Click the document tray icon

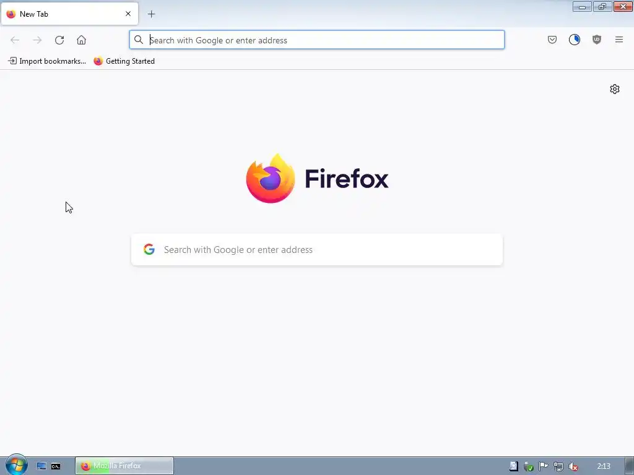(513, 466)
